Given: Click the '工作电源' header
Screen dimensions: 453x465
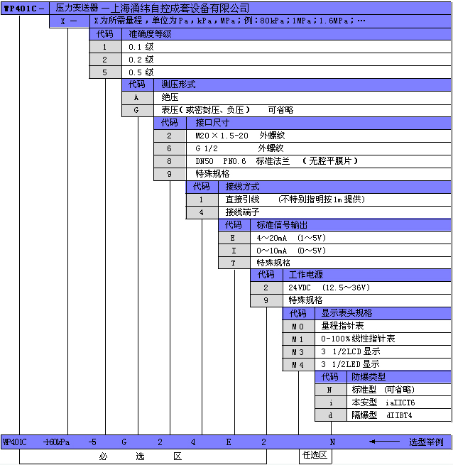Looking at the screenshot, I should click(x=305, y=275).
